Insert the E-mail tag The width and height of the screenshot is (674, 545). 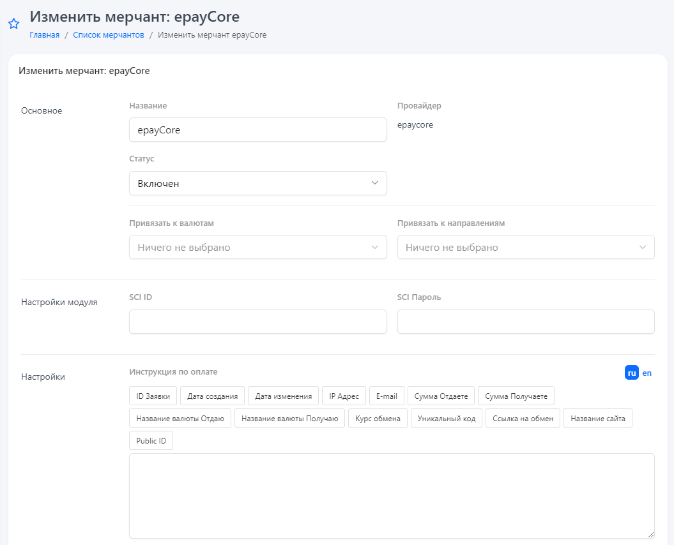click(387, 396)
